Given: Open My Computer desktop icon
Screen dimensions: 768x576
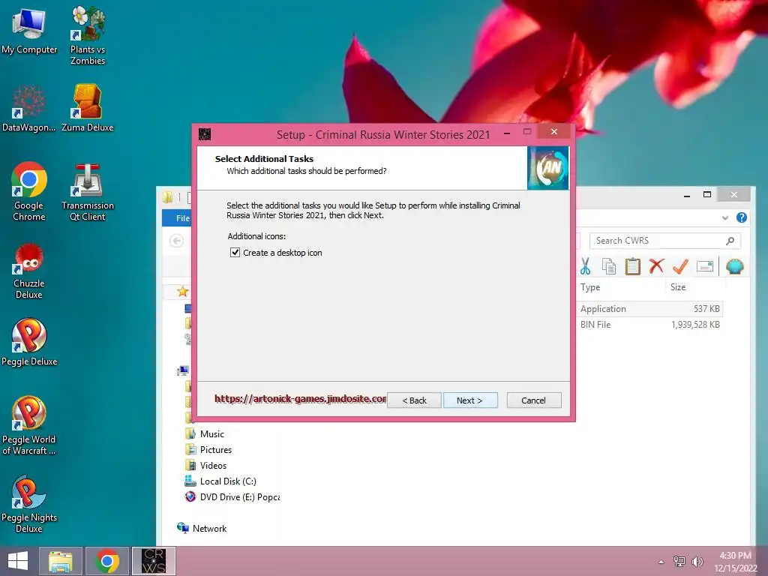Looking at the screenshot, I should 29,30.
